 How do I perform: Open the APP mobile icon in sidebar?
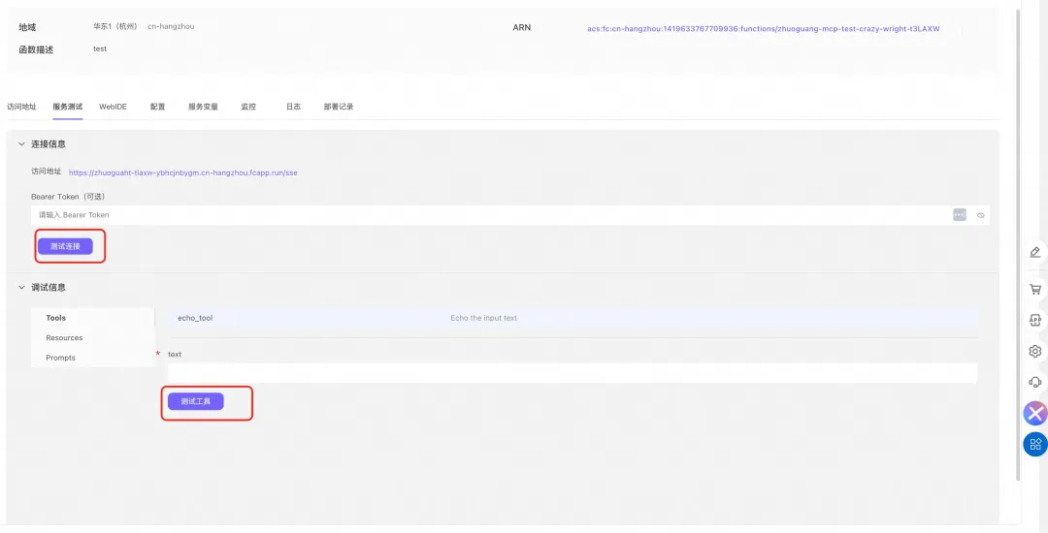[1035, 320]
